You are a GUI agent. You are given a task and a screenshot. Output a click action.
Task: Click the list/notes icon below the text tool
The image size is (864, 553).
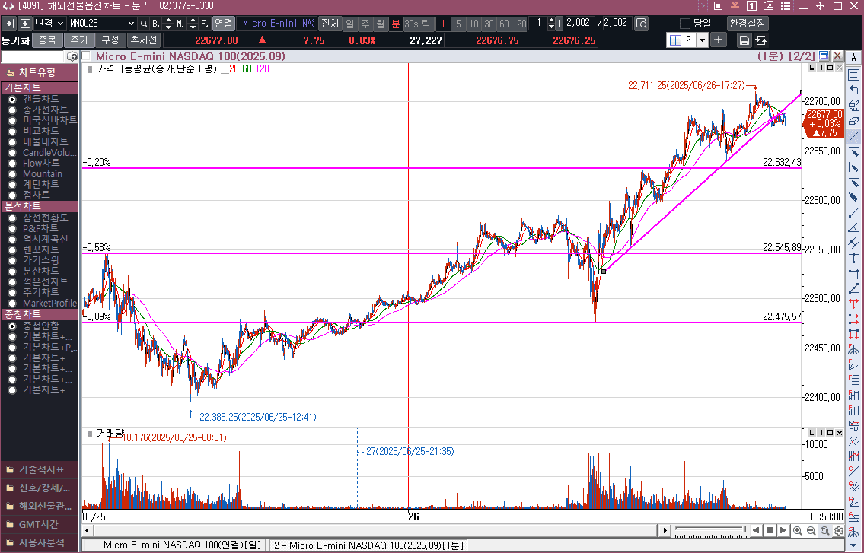click(x=853, y=75)
